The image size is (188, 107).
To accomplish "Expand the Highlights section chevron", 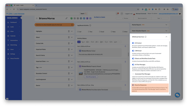I will pos(72,31).
